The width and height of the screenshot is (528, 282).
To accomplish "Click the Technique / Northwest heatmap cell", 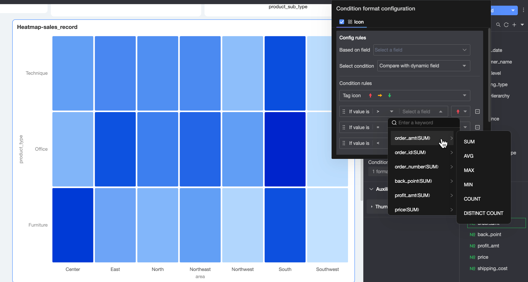I will point(242,73).
